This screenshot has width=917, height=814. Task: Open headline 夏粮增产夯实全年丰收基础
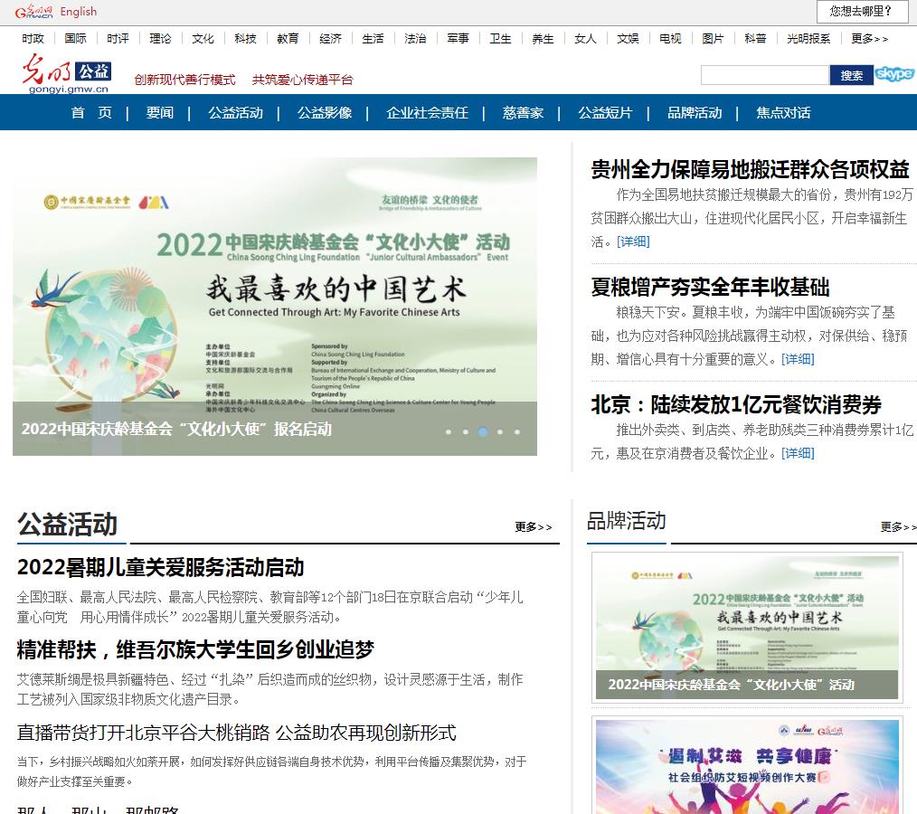(710, 287)
